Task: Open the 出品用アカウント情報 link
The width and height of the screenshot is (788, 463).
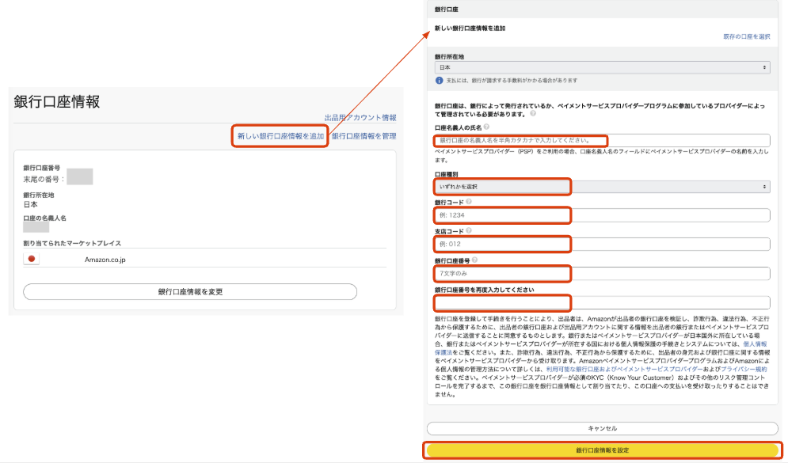Action: click(360, 117)
